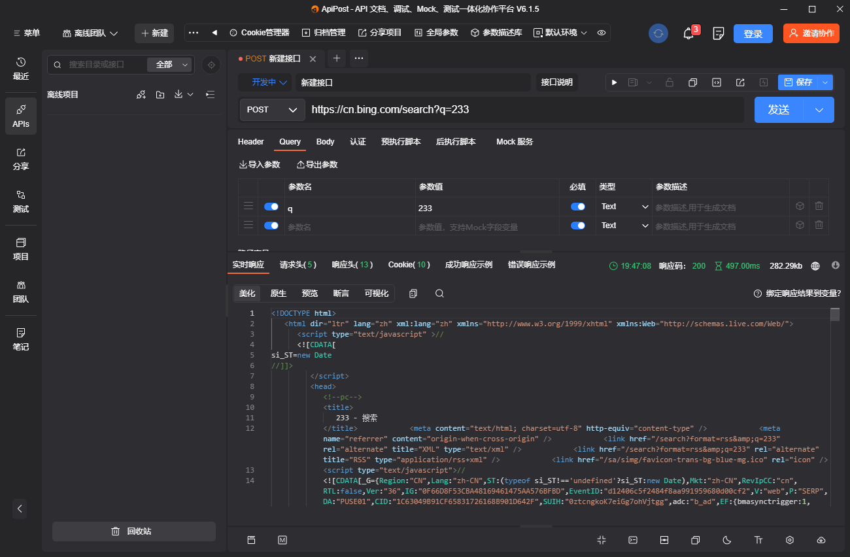Switch to the 认证 tab
850x557 pixels.
(x=358, y=142)
